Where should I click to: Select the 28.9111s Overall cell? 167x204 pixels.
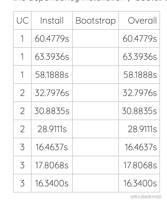click(139, 129)
